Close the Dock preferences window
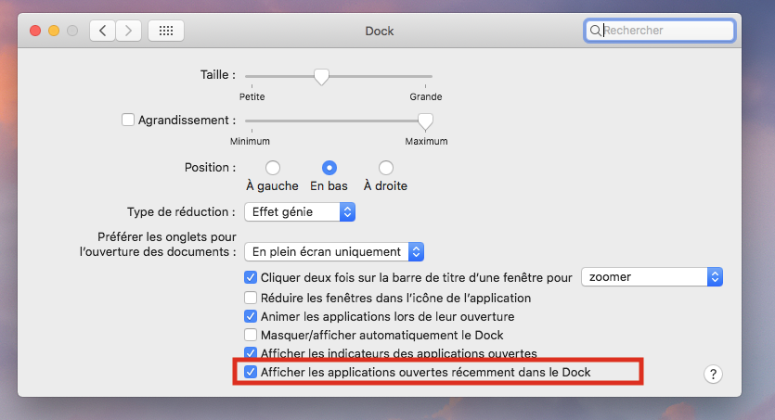The height and width of the screenshot is (420, 775). click(35, 31)
